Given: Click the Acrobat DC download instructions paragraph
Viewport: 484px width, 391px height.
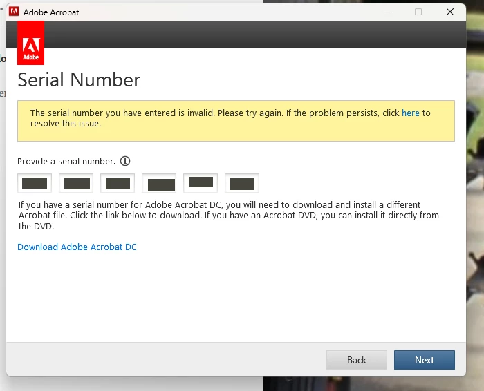Looking at the screenshot, I should click(228, 216).
